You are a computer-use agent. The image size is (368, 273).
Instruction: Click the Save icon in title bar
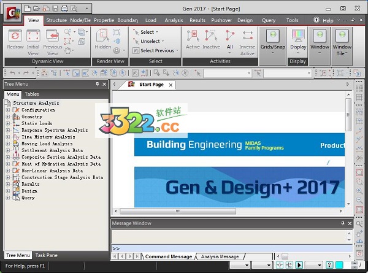55,9
